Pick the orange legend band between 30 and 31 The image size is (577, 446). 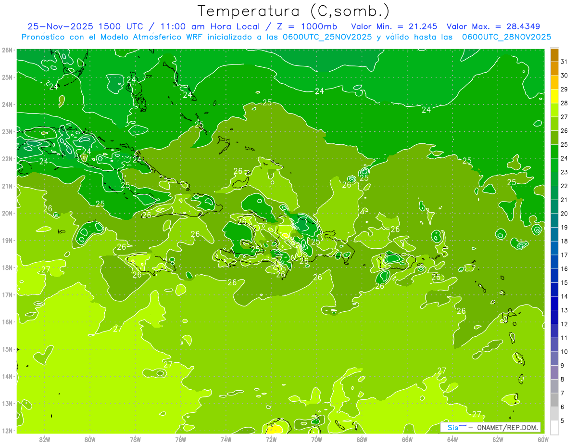click(x=554, y=68)
